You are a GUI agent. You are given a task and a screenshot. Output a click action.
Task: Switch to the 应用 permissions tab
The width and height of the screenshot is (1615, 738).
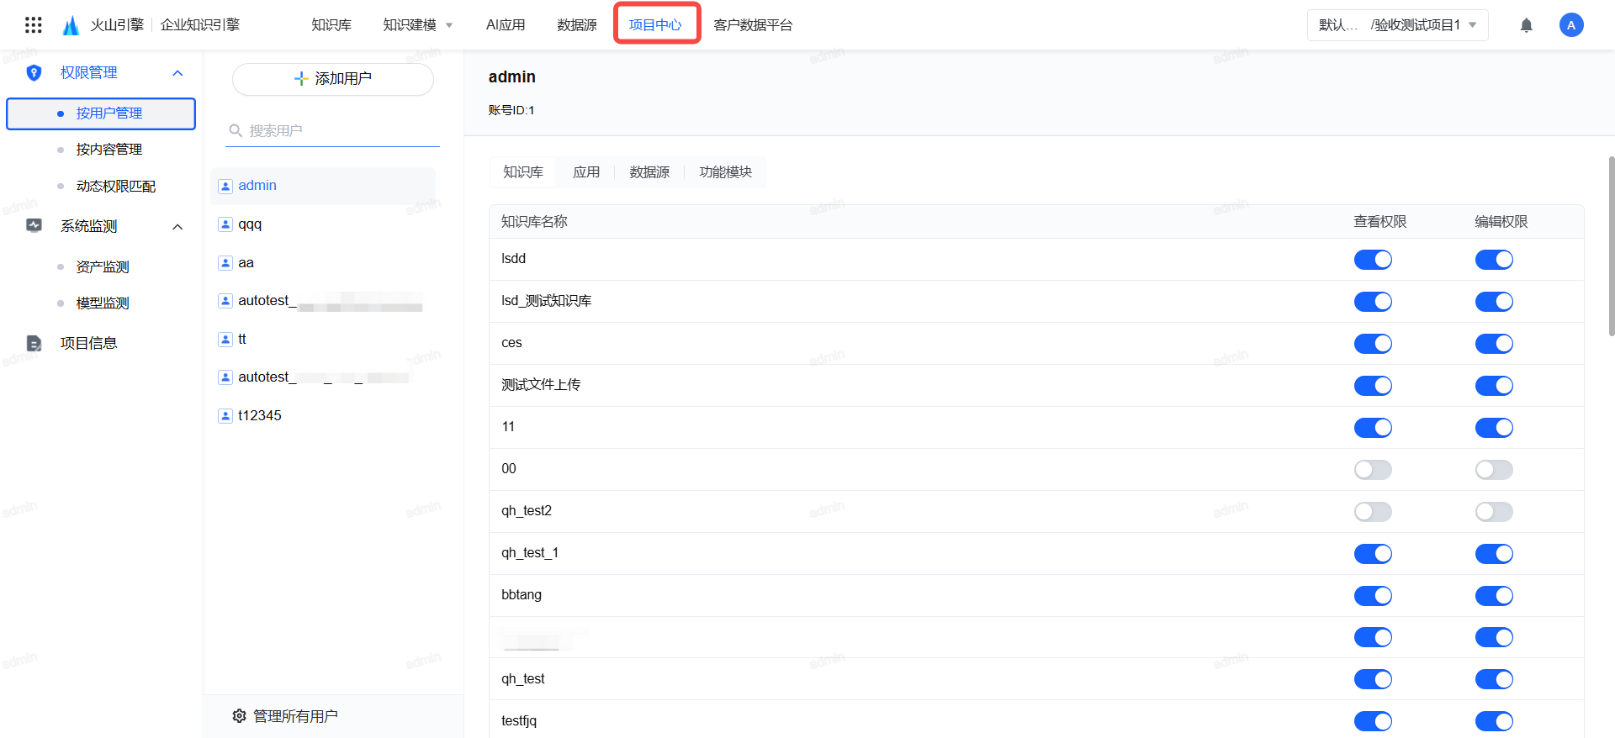tap(586, 172)
